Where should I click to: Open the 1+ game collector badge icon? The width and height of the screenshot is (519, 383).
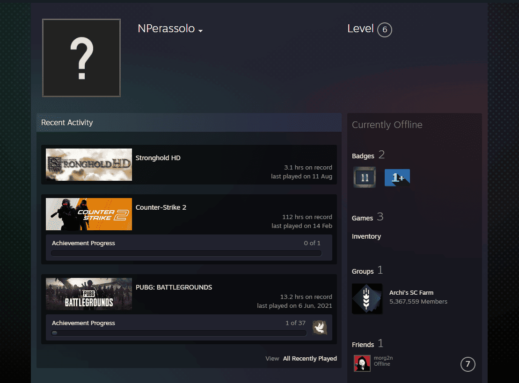tap(397, 177)
